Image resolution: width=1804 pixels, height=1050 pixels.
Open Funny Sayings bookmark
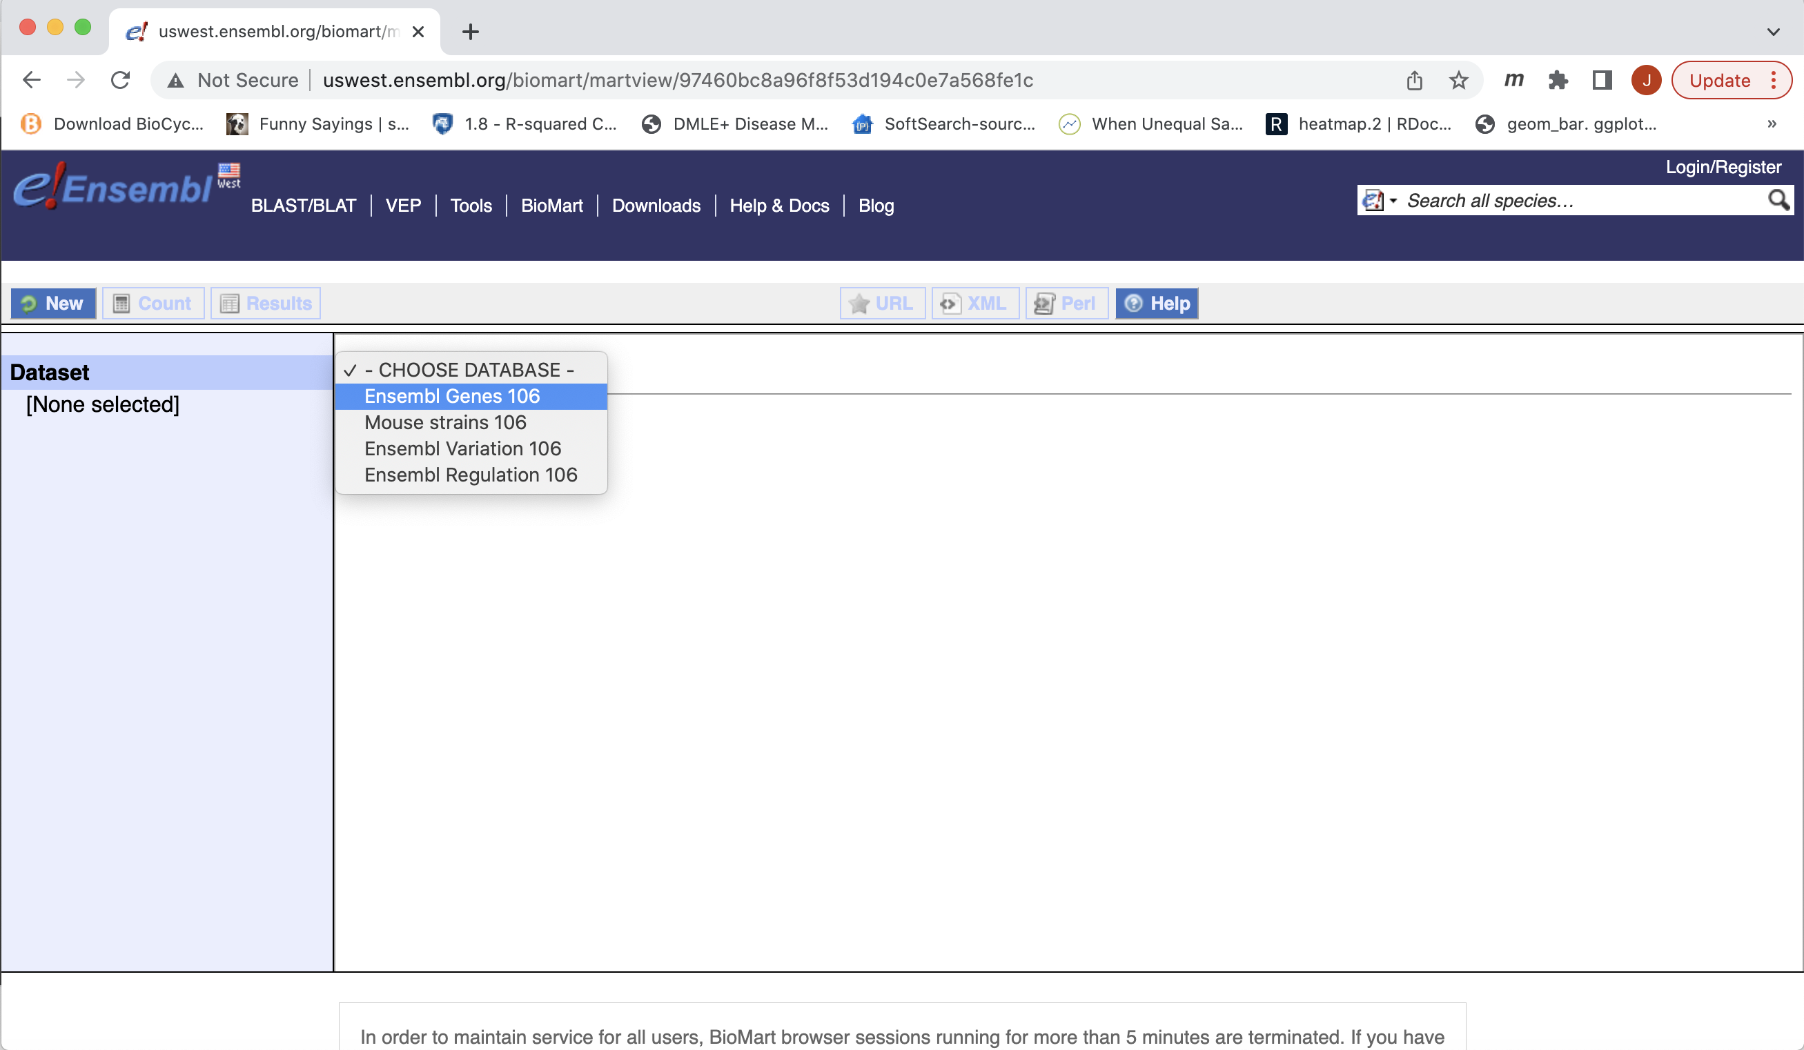click(318, 123)
